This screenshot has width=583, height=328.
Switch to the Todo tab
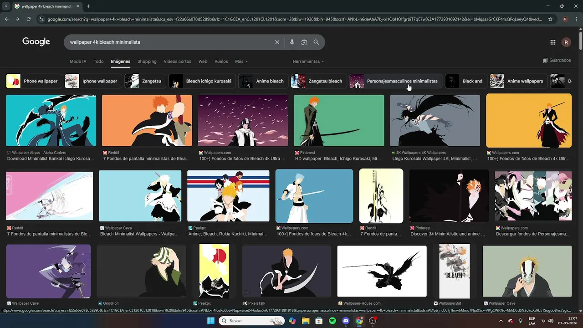coord(98,61)
